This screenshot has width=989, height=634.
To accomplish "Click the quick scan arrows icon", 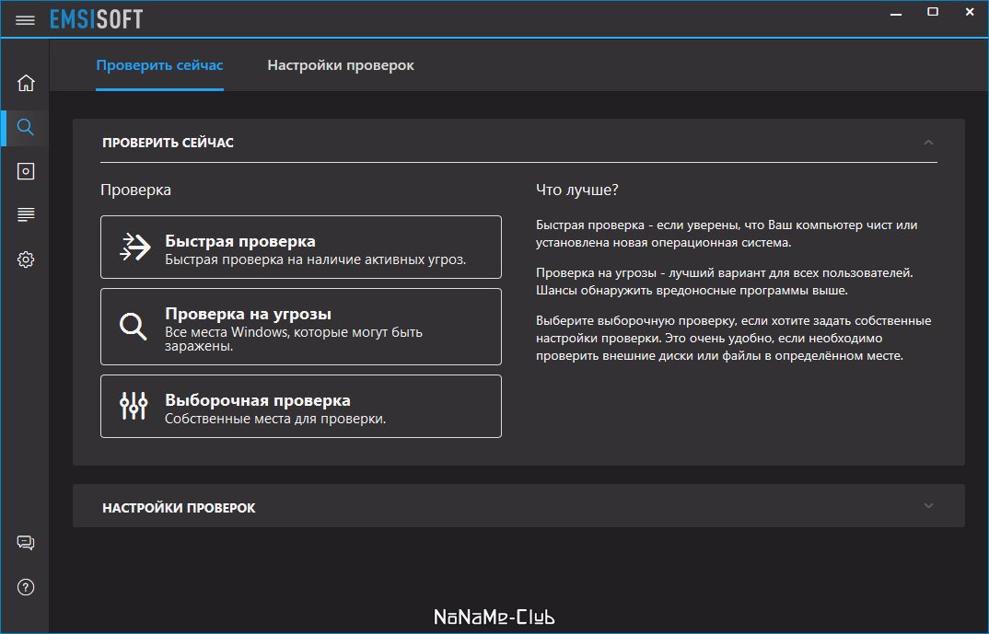I will point(134,247).
